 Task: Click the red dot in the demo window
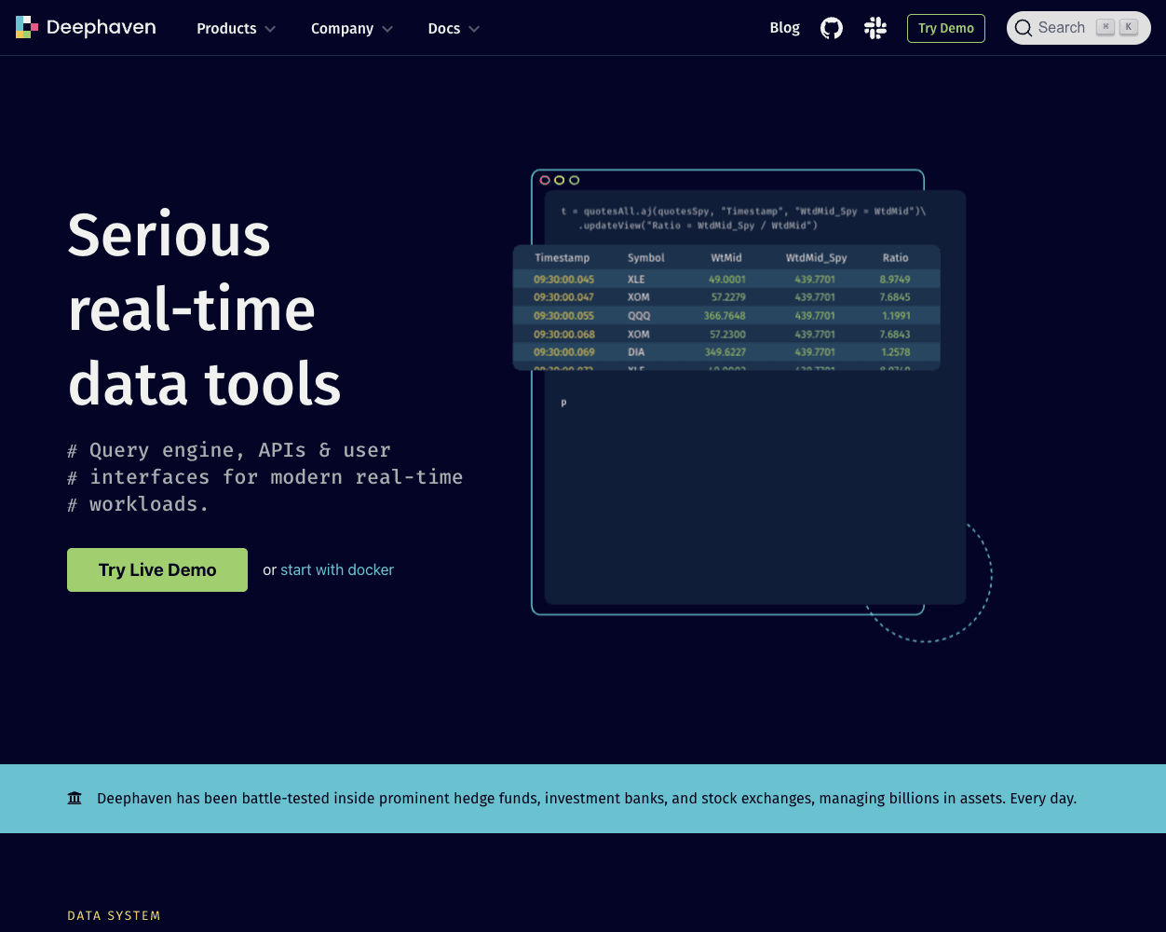point(545,180)
